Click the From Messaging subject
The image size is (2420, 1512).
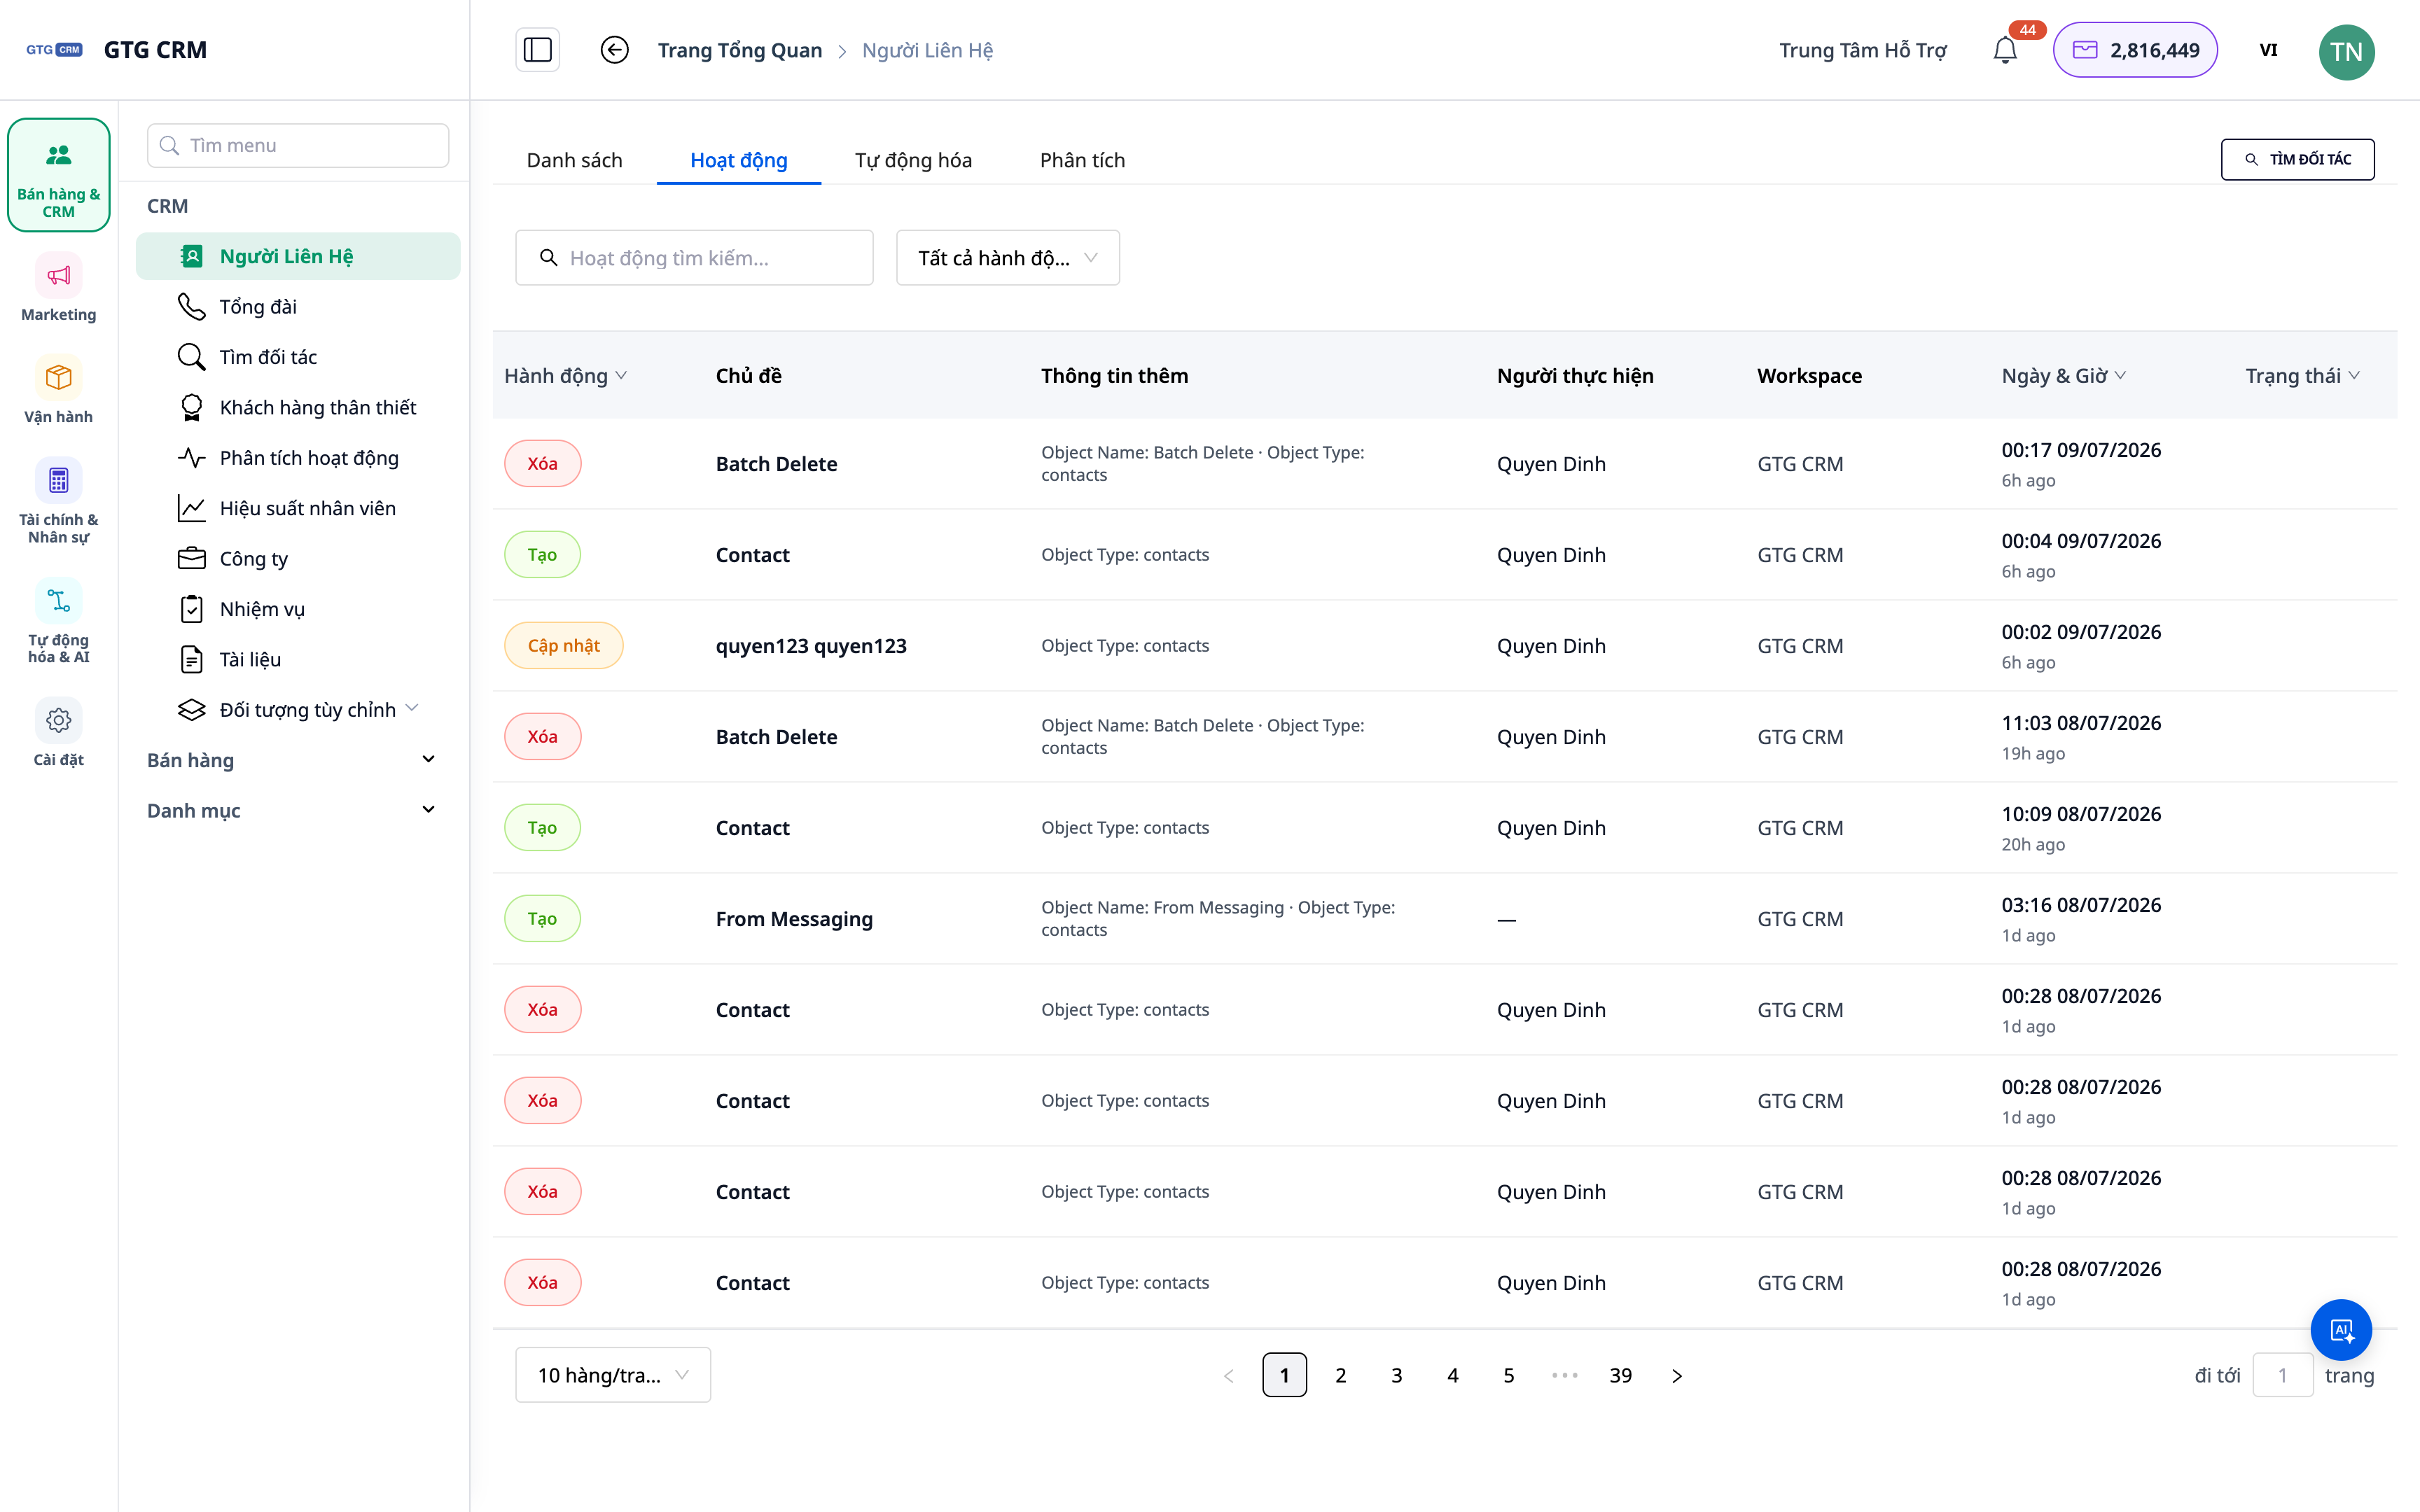(x=794, y=918)
